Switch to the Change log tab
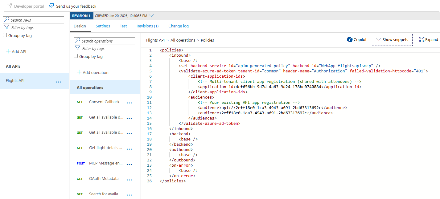440x199 pixels. (178, 26)
